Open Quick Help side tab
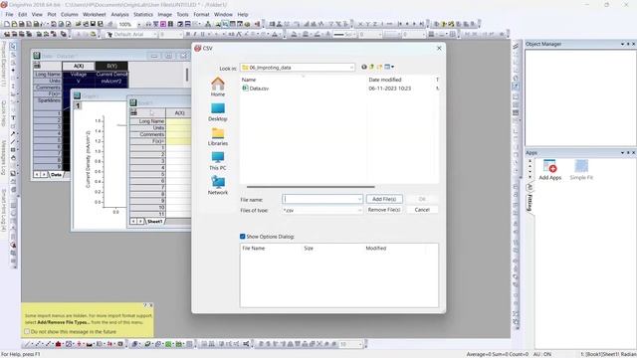The width and height of the screenshot is (637, 358). click(x=3, y=112)
